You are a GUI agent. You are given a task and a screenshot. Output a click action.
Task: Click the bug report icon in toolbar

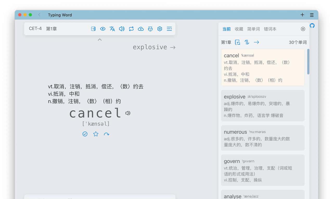150,29
